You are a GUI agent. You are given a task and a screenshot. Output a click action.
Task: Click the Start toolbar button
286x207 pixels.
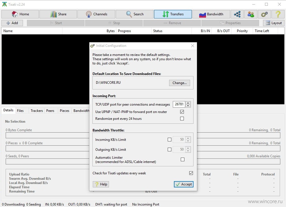click(x=56, y=23)
